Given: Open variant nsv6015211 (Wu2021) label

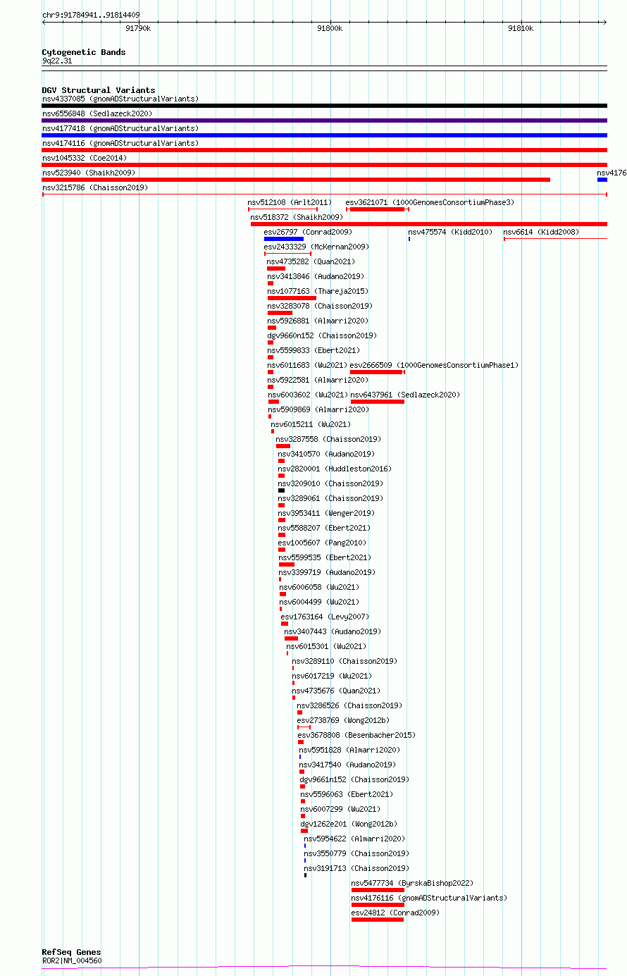Looking at the screenshot, I should [x=311, y=424].
